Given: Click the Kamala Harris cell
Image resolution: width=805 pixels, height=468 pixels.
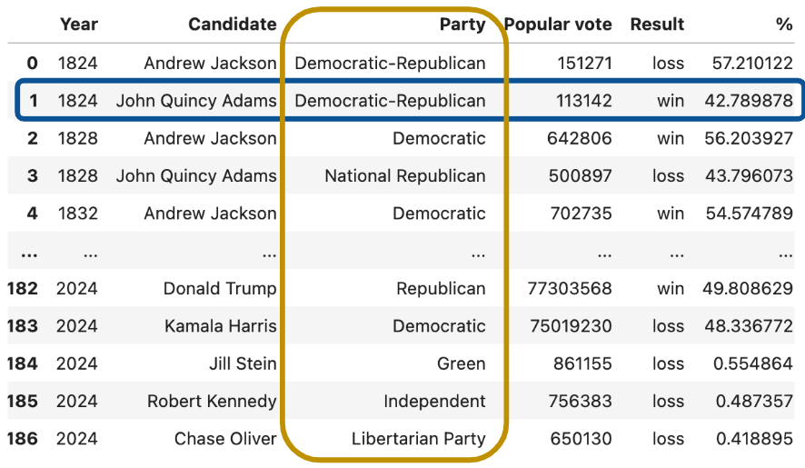Looking at the screenshot, I should [x=220, y=326].
